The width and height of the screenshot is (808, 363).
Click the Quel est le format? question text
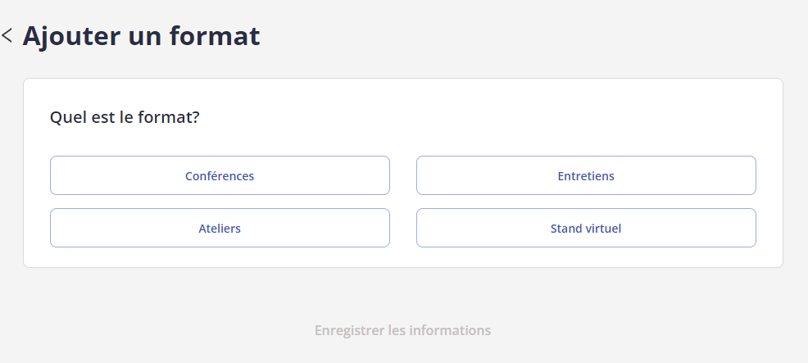point(125,117)
